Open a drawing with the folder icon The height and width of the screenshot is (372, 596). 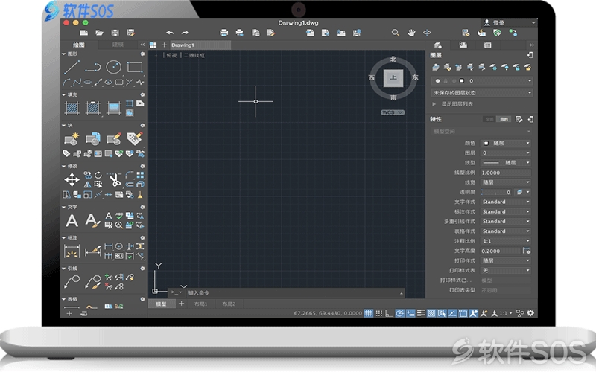[x=99, y=33]
